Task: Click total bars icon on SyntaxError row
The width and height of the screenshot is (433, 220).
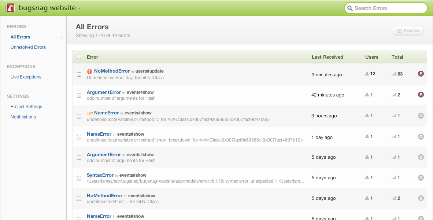Action: coord(394,178)
